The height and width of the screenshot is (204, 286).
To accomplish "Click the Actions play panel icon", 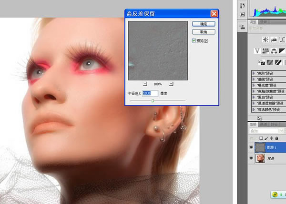I will (243, 14).
